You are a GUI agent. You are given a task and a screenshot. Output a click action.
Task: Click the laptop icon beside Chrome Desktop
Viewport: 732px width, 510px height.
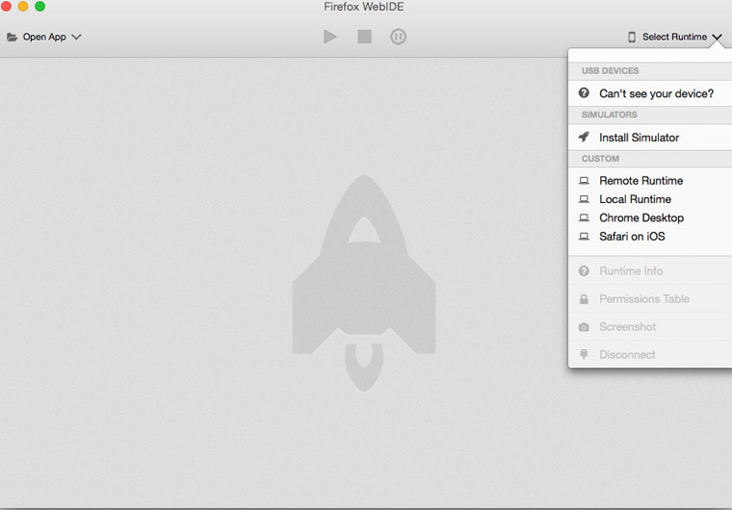(584, 217)
